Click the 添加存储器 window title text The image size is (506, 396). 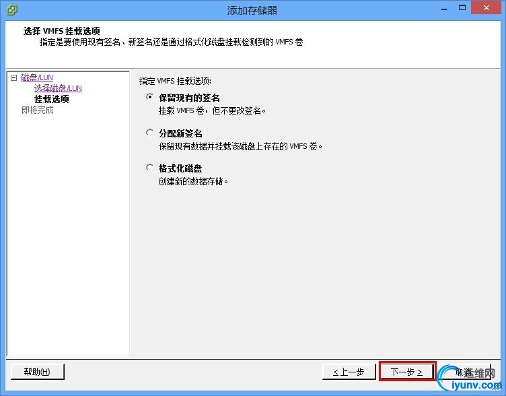pyautogui.click(x=252, y=10)
